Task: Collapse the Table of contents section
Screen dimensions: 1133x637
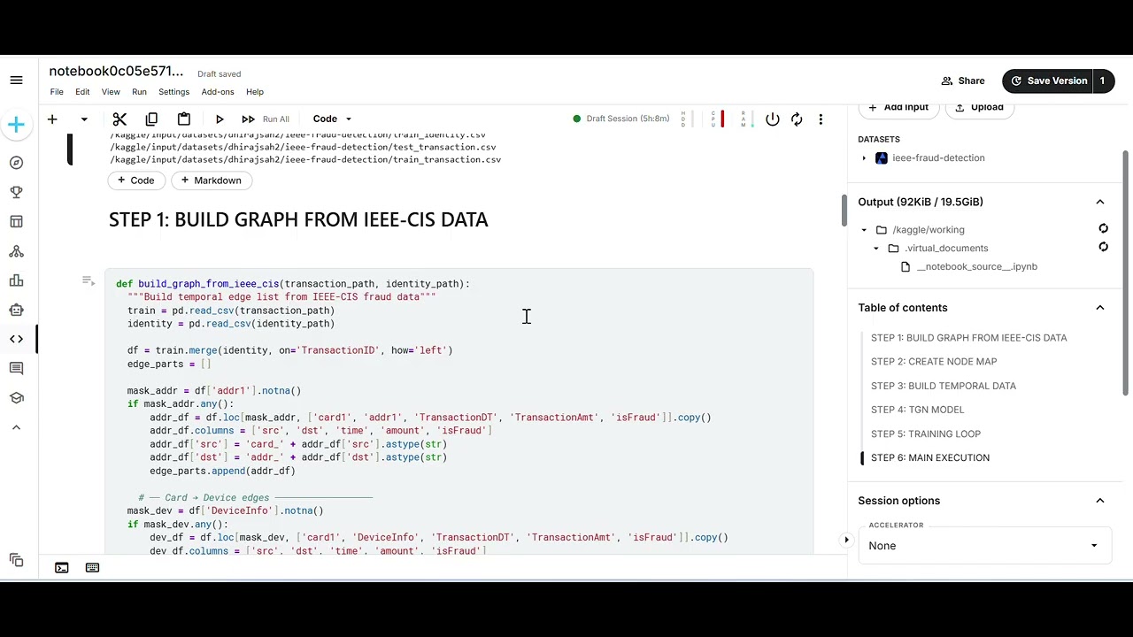Action: point(1100,308)
